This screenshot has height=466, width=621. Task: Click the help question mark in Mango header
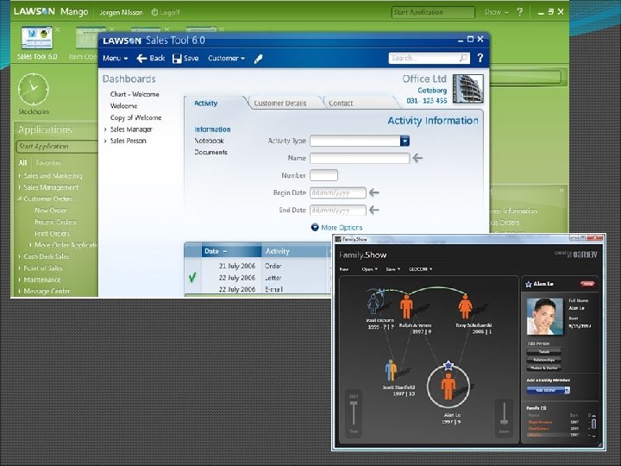tap(519, 12)
